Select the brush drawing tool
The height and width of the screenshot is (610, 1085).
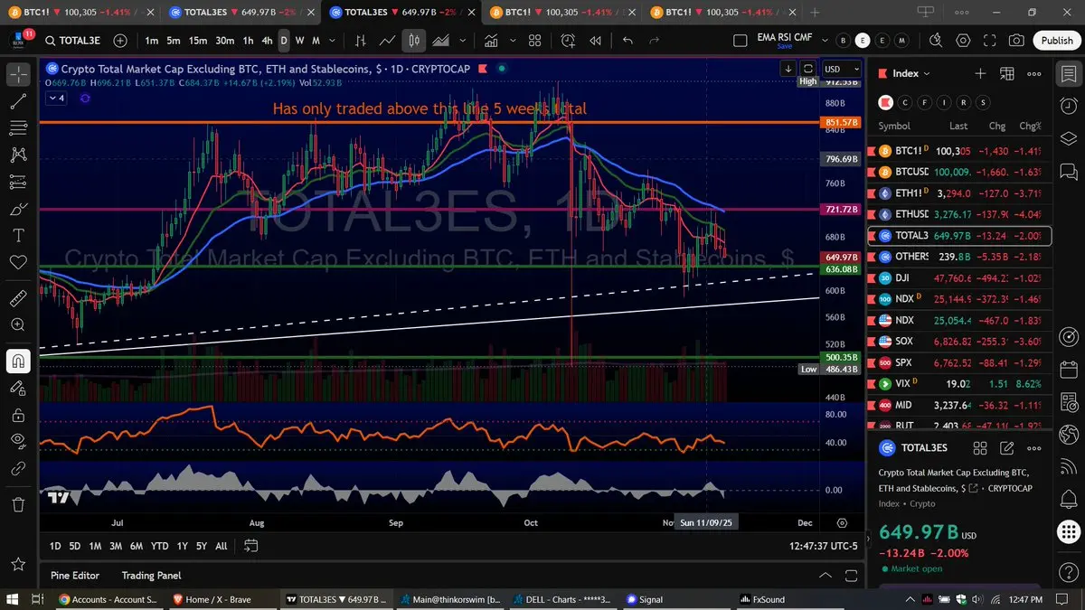[18, 209]
